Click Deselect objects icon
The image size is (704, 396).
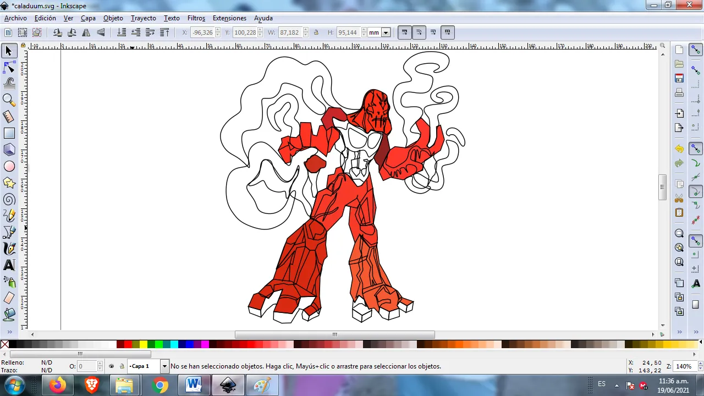37,32
